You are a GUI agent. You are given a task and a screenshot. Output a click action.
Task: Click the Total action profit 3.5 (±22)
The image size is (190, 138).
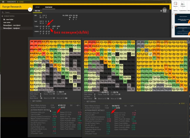coord(62,107)
